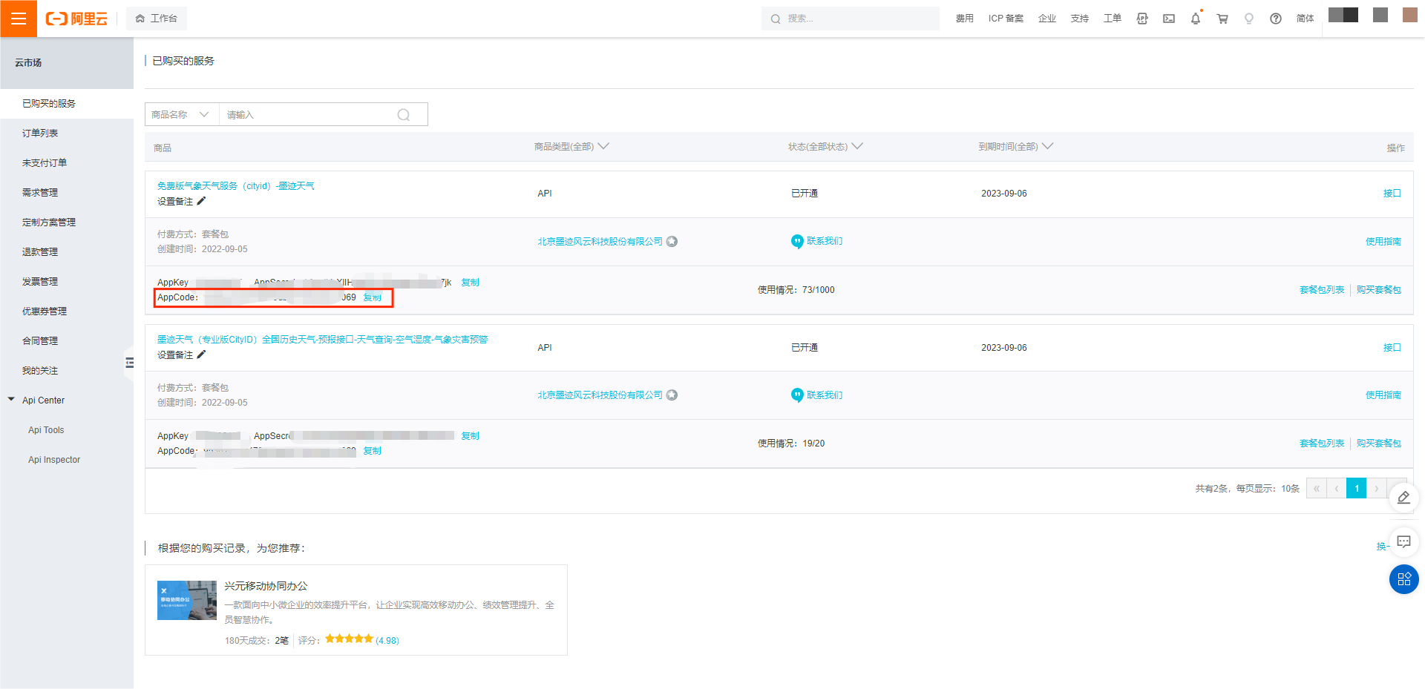Open the blue floating apps grid button
The width and height of the screenshot is (1425, 689).
pyautogui.click(x=1403, y=579)
